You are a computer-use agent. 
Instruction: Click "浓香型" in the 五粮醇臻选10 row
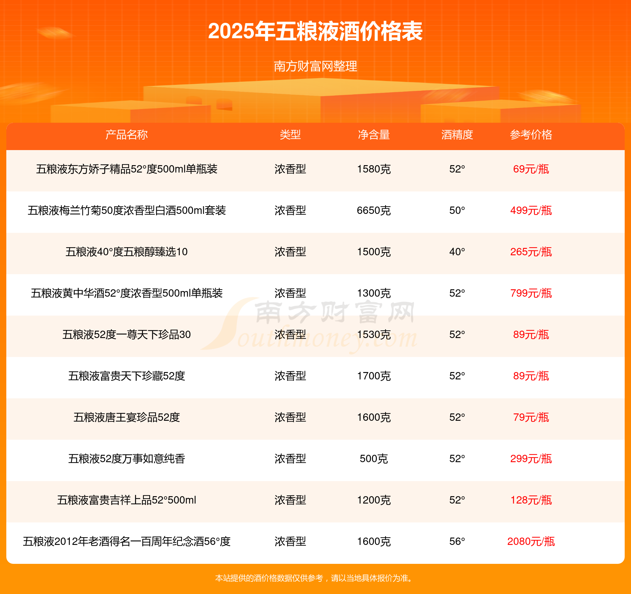290,252
